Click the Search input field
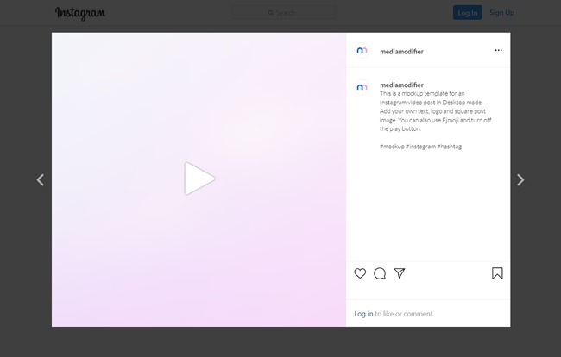Screen dimensions: 561x357 [285, 13]
